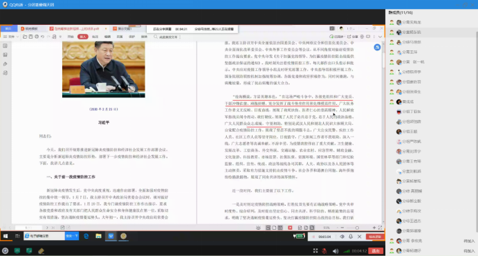Click the magnifier icon by the search text box
478x256 pixels.
tap(156, 37)
